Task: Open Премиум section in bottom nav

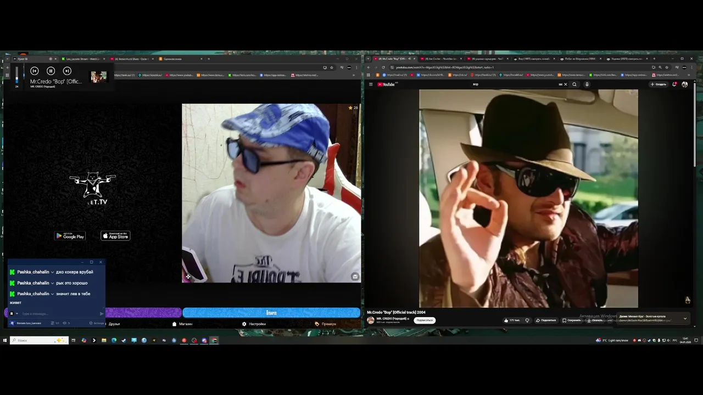Action: tap(325, 324)
